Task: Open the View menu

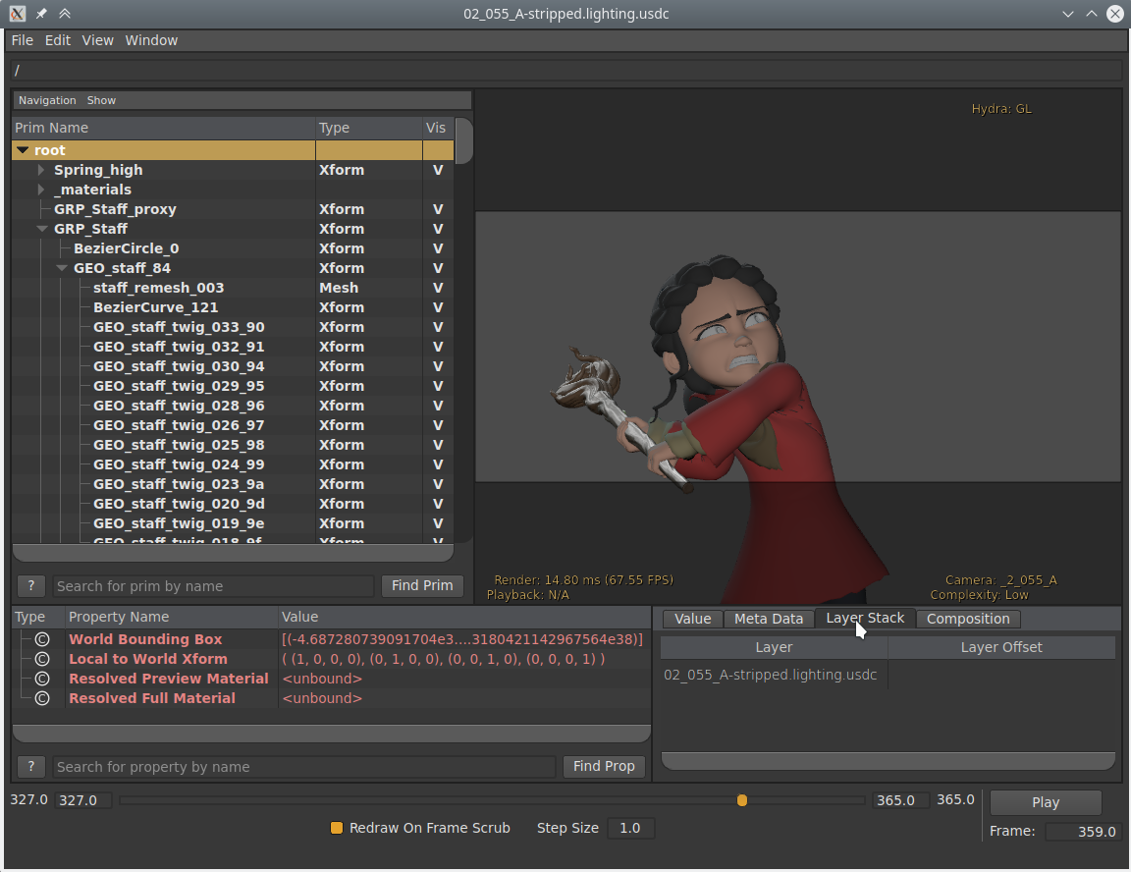Action: click(x=97, y=40)
